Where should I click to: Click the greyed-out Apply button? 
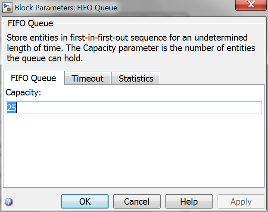click(x=241, y=201)
